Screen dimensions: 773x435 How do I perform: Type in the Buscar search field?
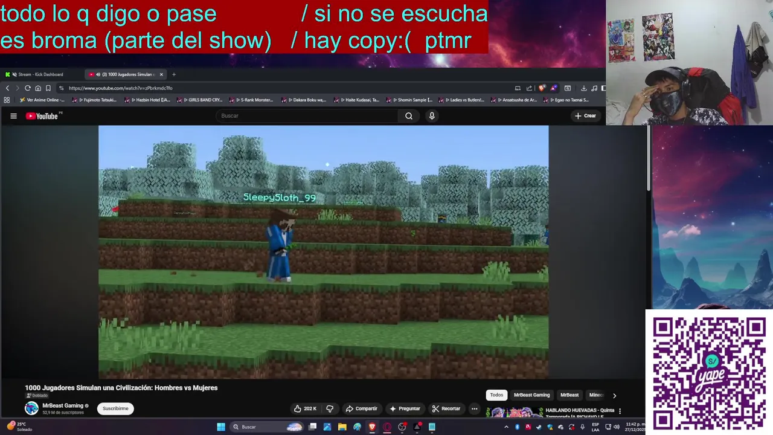pyautogui.click(x=307, y=116)
